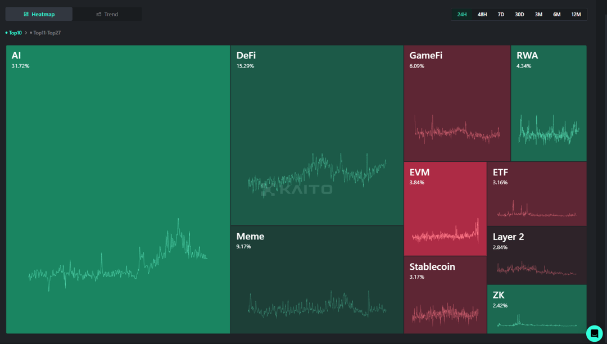Set time range to 6M
Viewport: 607px width, 344px height.
pos(556,14)
